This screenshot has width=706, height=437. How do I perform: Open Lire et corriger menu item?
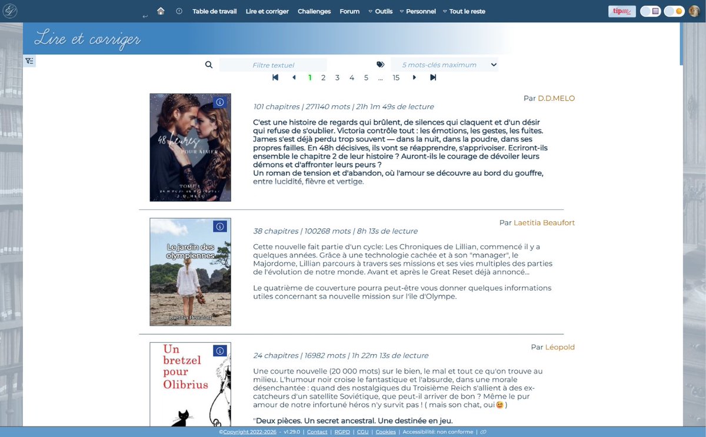point(267,11)
